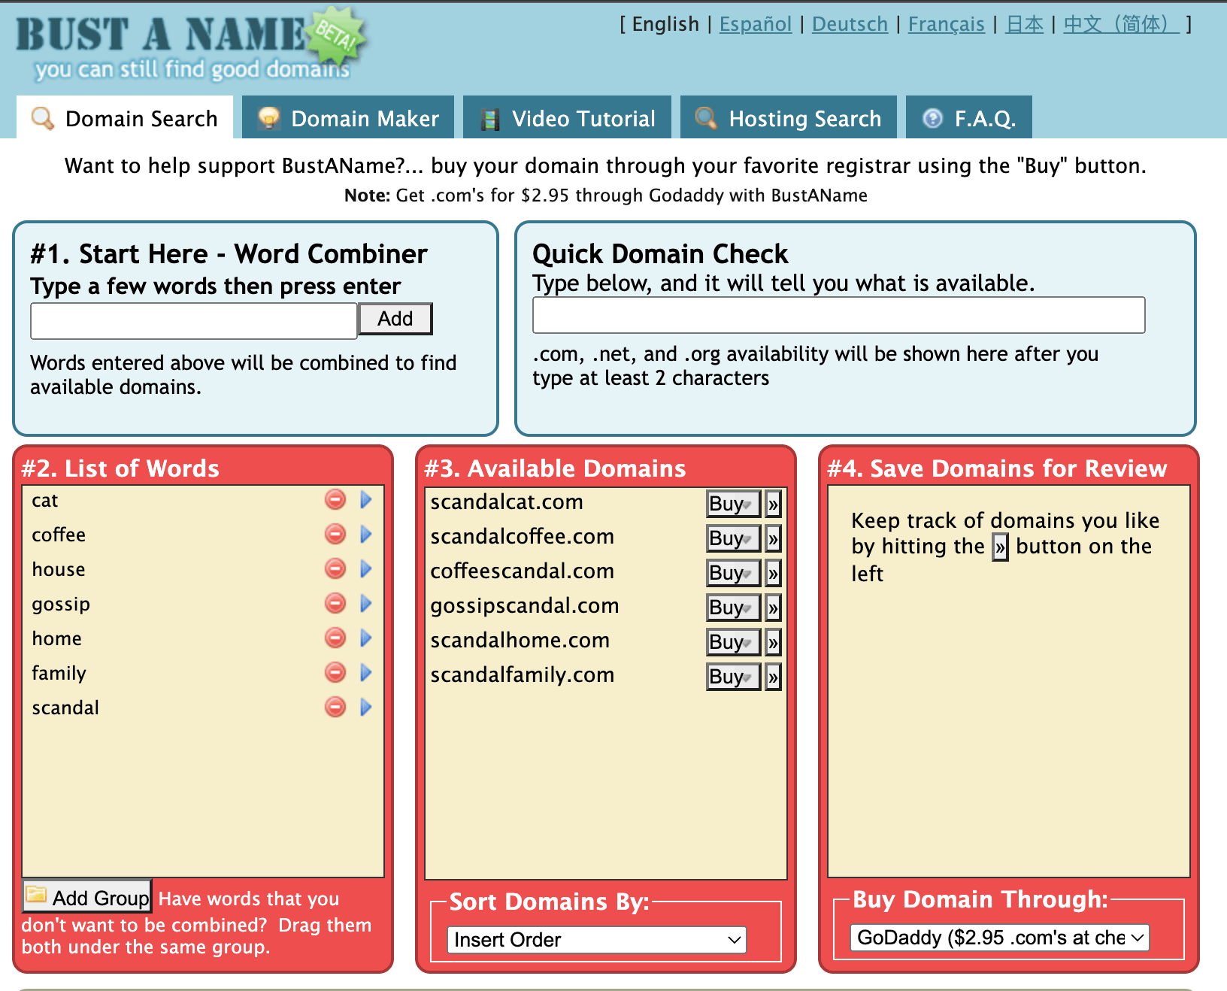Remove the word scandal from list

(x=335, y=707)
